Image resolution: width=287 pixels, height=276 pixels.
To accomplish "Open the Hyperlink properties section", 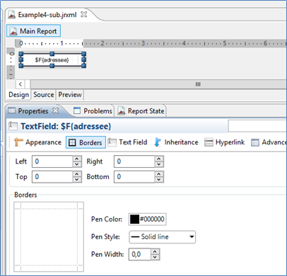I will tap(224, 142).
